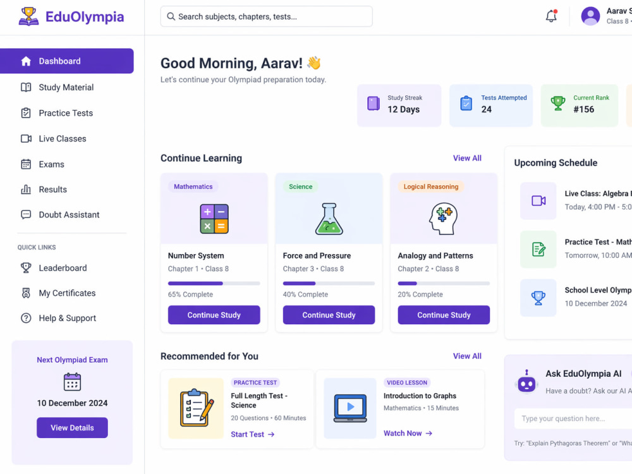632x474 pixels.
Task: Click the Analogy and Patterns 20% progress bar
Action: click(444, 283)
